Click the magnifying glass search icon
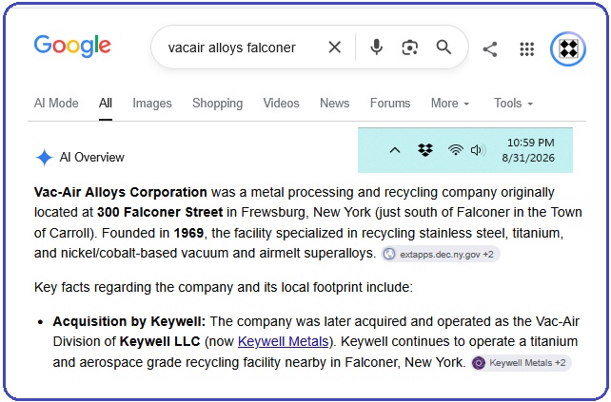Viewport: 611px width, 402px height. point(443,48)
